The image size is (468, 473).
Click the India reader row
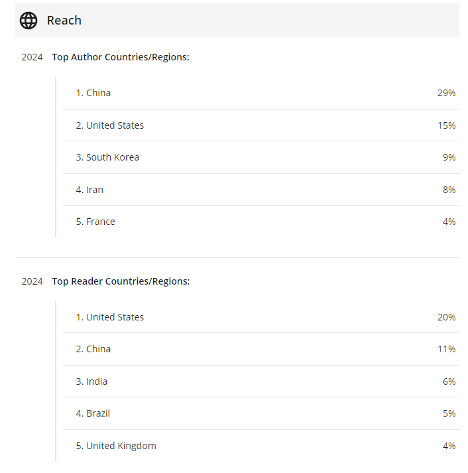pyautogui.click(x=261, y=381)
